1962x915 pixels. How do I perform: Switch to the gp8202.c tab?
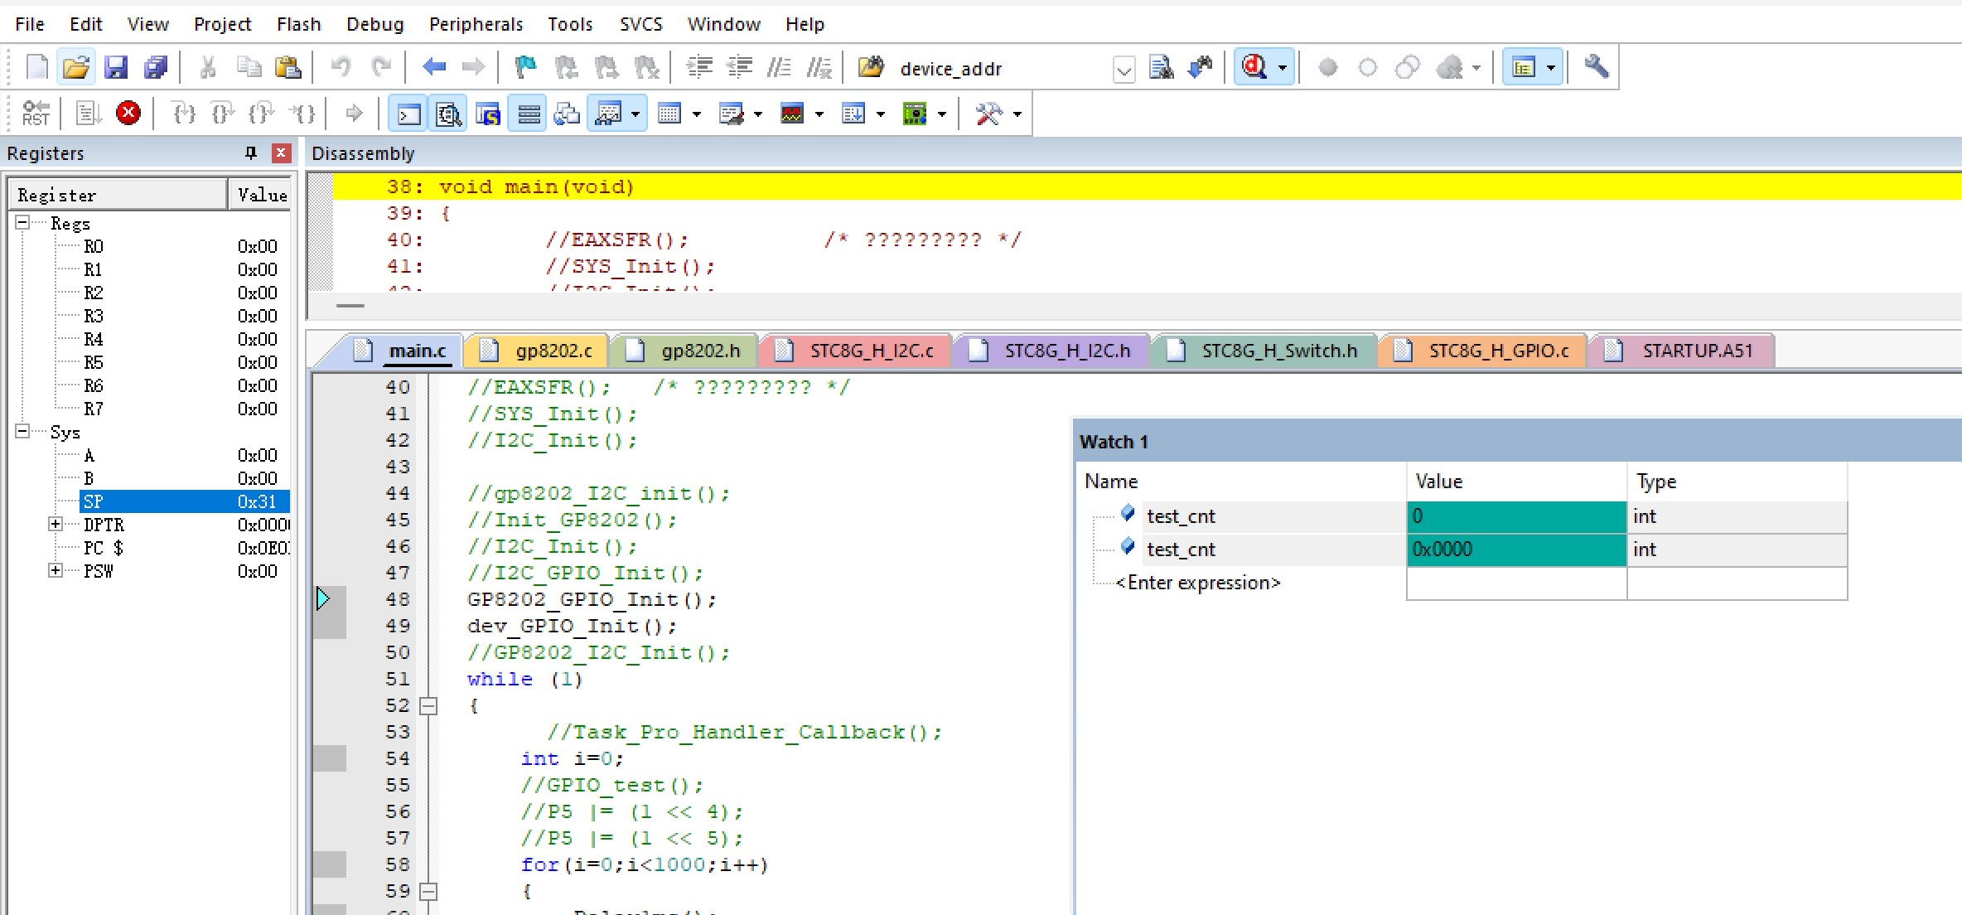point(553,351)
